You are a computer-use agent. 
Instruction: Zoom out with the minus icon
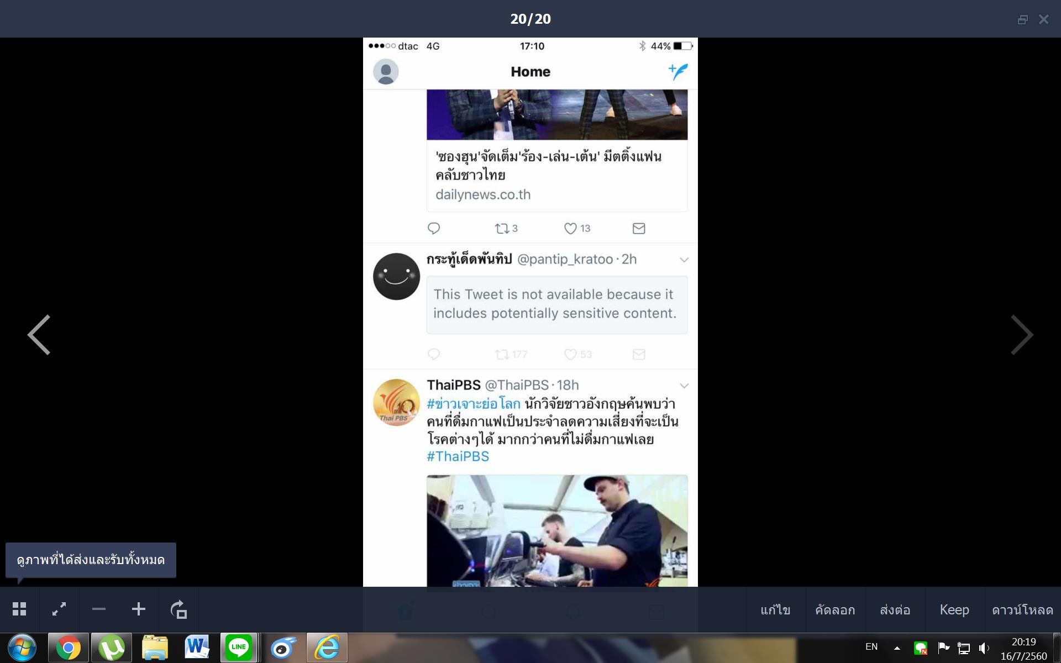coord(99,609)
